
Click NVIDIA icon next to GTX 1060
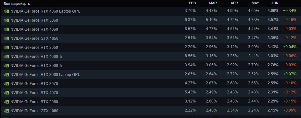coord(6,111)
